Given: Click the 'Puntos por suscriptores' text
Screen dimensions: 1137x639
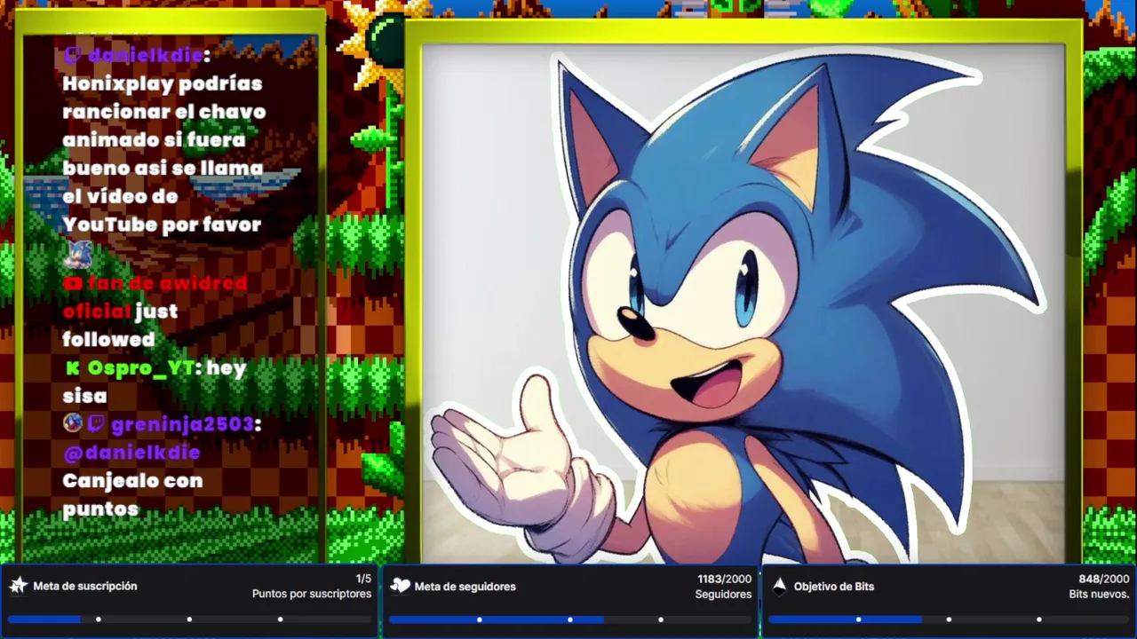Looking at the screenshot, I should (x=312, y=594).
